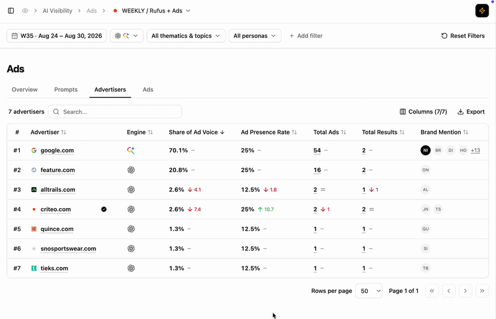This screenshot has height=319, width=496.
Task: Open Rows per page 50 dropdown
Action: click(x=369, y=291)
